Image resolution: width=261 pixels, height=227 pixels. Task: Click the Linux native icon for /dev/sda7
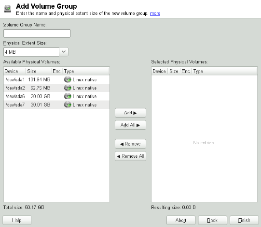pyautogui.click(x=68, y=105)
